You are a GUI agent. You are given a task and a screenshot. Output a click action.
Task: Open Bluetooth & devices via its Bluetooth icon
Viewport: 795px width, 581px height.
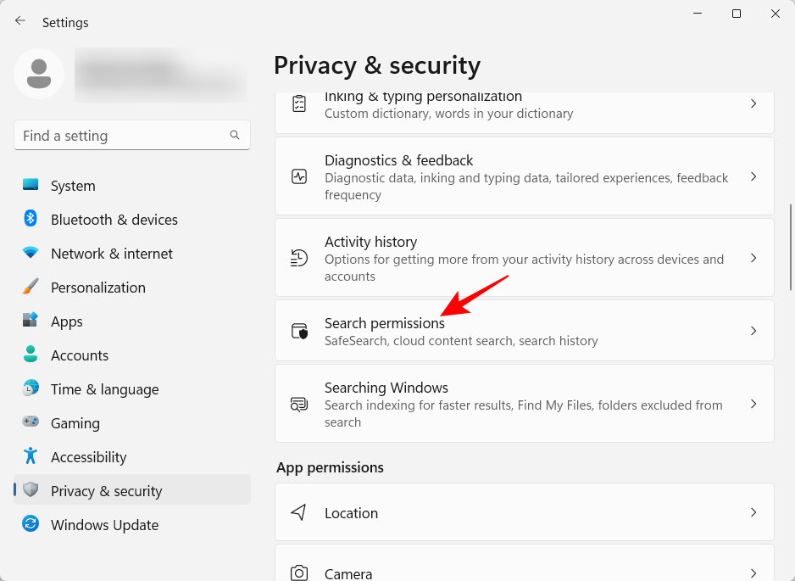tap(29, 220)
